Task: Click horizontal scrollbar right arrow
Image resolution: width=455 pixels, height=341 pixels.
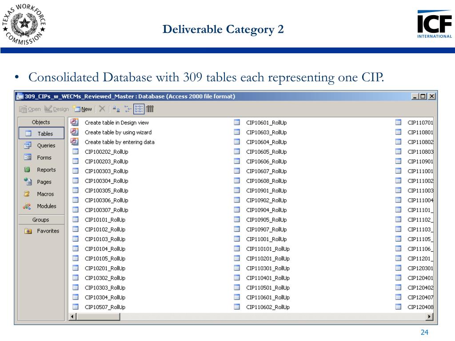Action: click(x=429, y=316)
